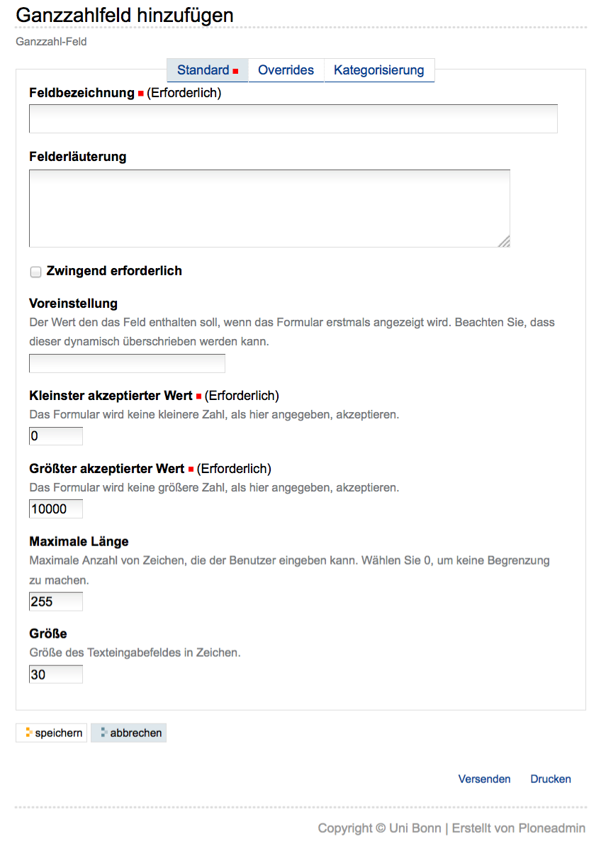Click the blue icon on abbrechen button

[104, 733]
